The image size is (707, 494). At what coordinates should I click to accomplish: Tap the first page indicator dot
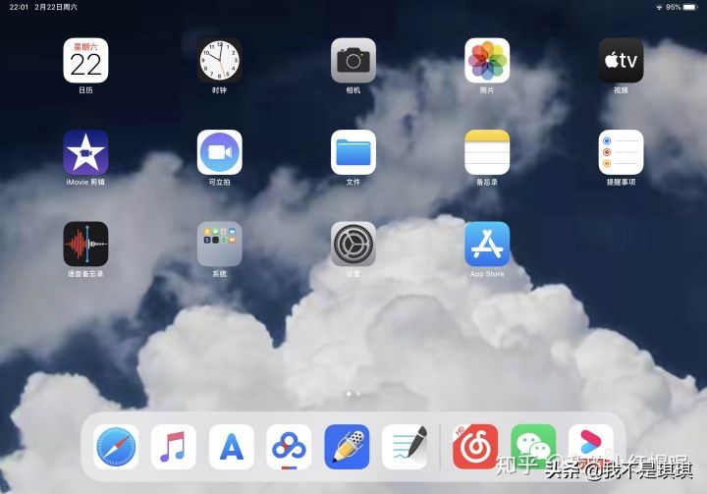click(x=349, y=394)
